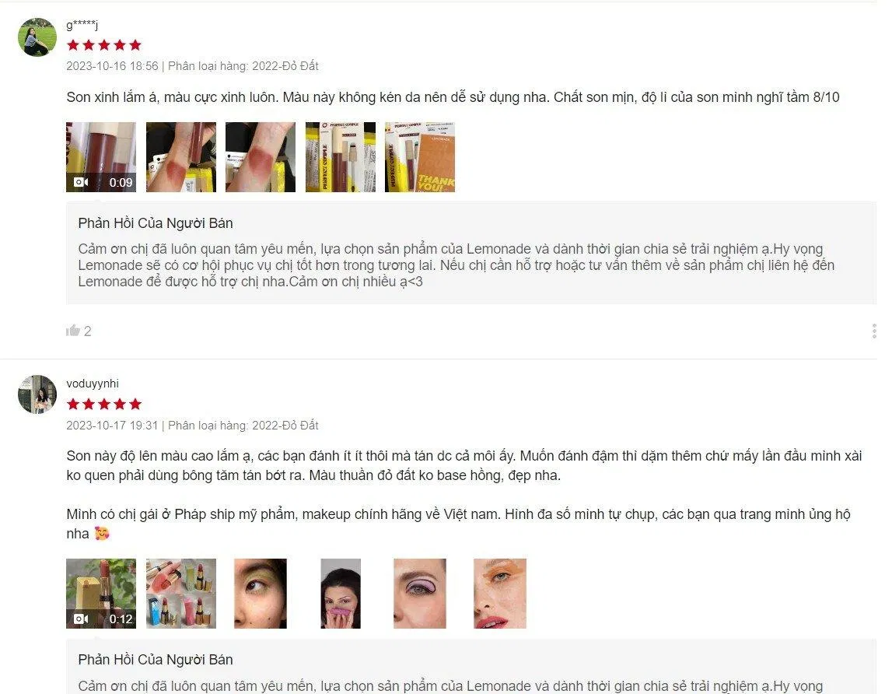Click username g*****j

click(82, 24)
